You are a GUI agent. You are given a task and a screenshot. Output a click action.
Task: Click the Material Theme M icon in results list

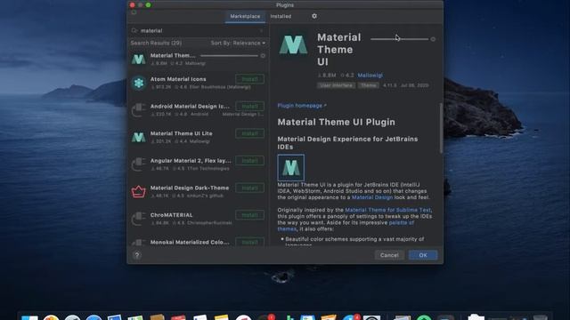pyautogui.click(x=139, y=60)
